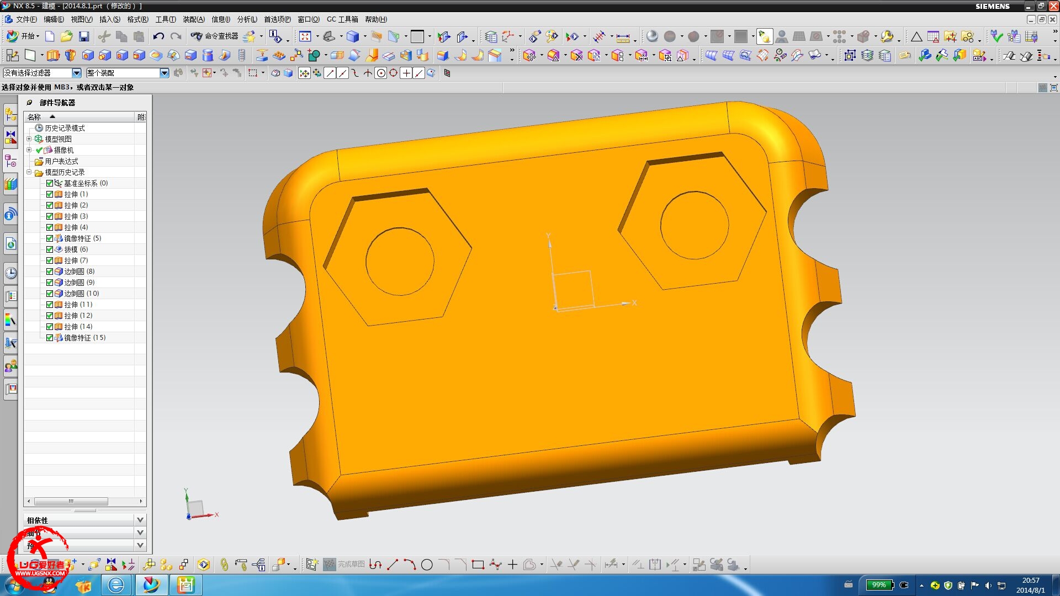Image resolution: width=1060 pixels, height=596 pixels.
Task: Click the Revolve tool icon
Action: (x=70, y=55)
